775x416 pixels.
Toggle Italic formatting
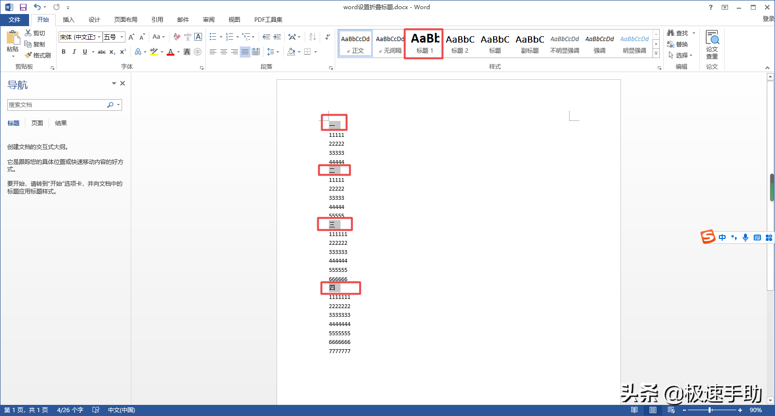pos(74,52)
